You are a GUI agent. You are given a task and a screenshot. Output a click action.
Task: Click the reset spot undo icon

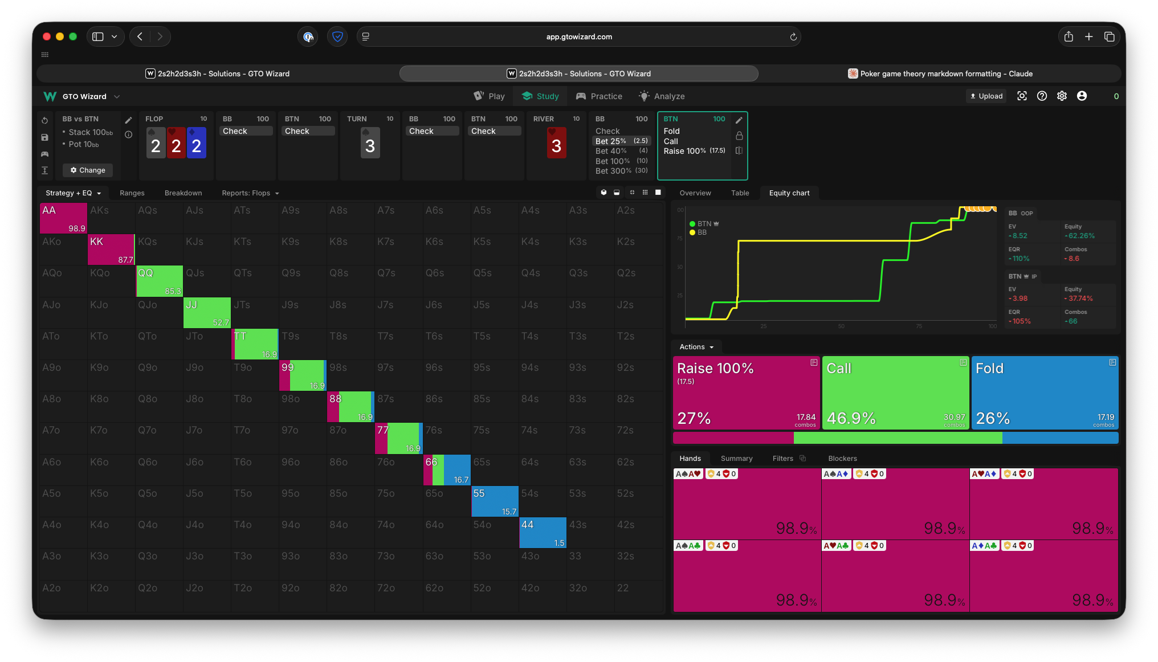[x=45, y=121]
